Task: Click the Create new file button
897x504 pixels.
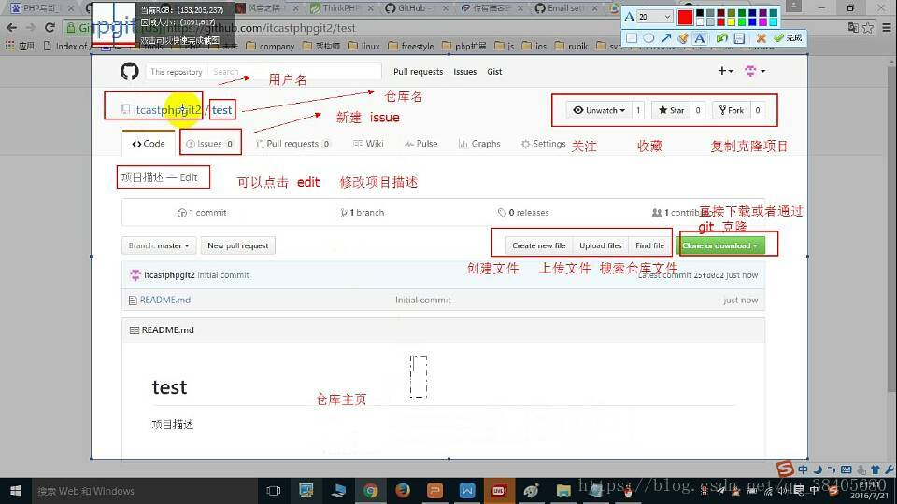Action: click(539, 245)
